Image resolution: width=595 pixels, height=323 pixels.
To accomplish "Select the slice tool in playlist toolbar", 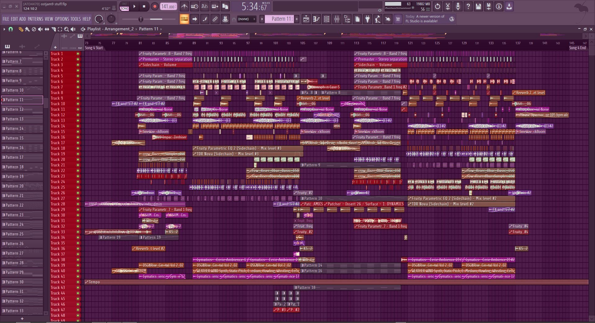I will point(54,29).
